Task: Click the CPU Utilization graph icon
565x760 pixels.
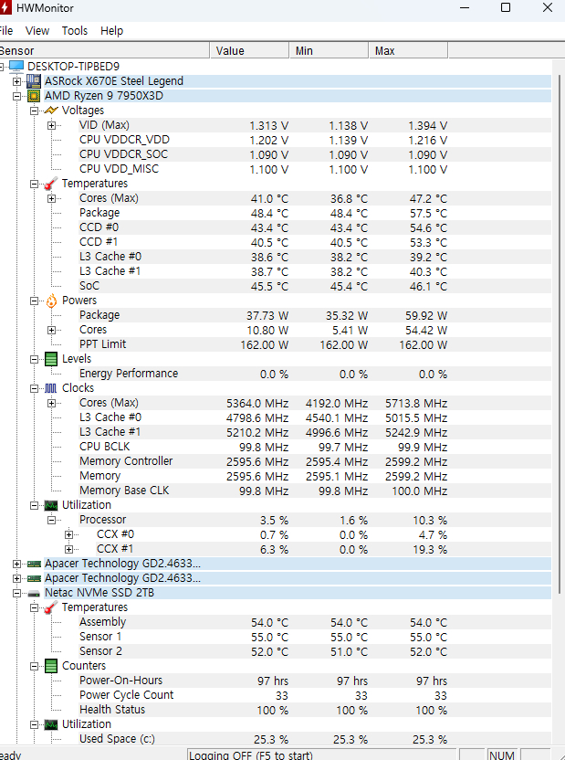Action: click(x=51, y=505)
